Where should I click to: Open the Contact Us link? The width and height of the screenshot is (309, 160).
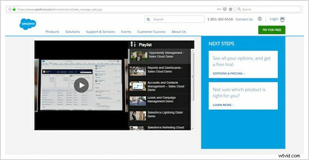tap(244, 19)
